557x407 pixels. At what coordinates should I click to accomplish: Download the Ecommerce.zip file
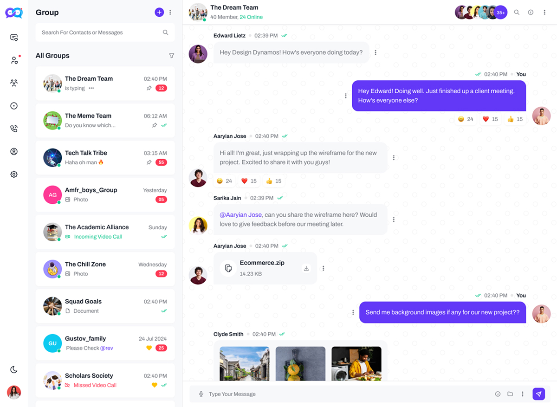click(306, 268)
